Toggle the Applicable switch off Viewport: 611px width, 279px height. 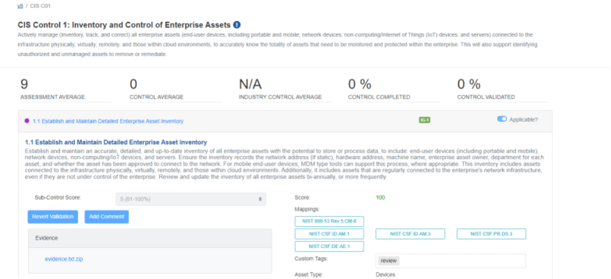click(x=502, y=119)
